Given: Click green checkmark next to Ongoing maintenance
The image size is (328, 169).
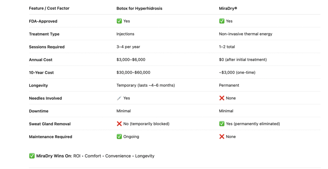Looking at the screenshot, I should (x=119, y=136).
